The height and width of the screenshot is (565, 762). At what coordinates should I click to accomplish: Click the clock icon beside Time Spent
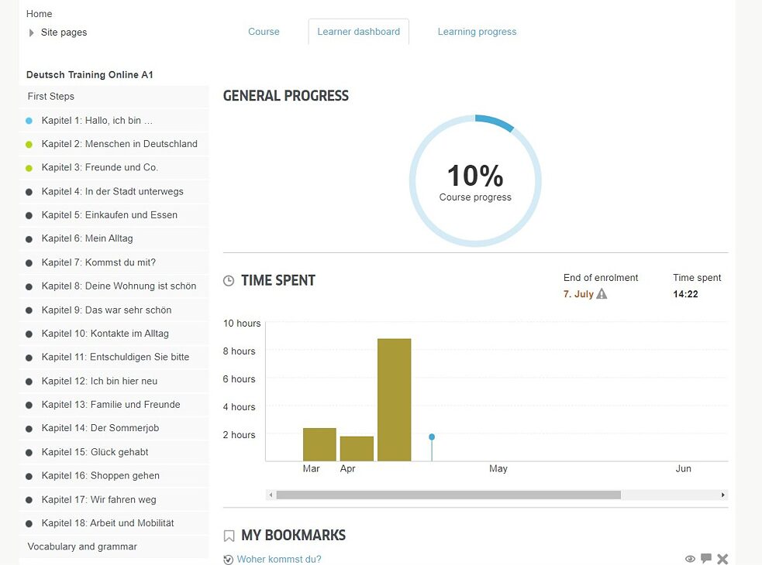point(229,281)
